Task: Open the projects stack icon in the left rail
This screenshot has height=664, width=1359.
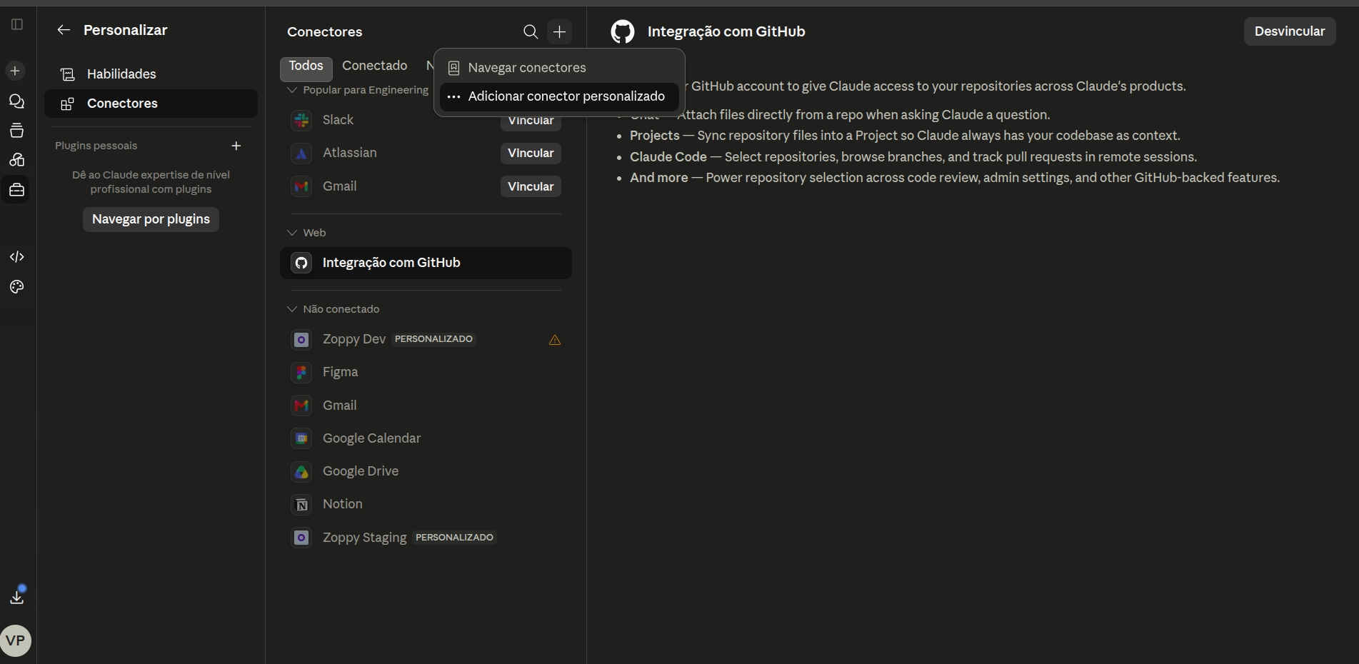Action: point(16,131)
